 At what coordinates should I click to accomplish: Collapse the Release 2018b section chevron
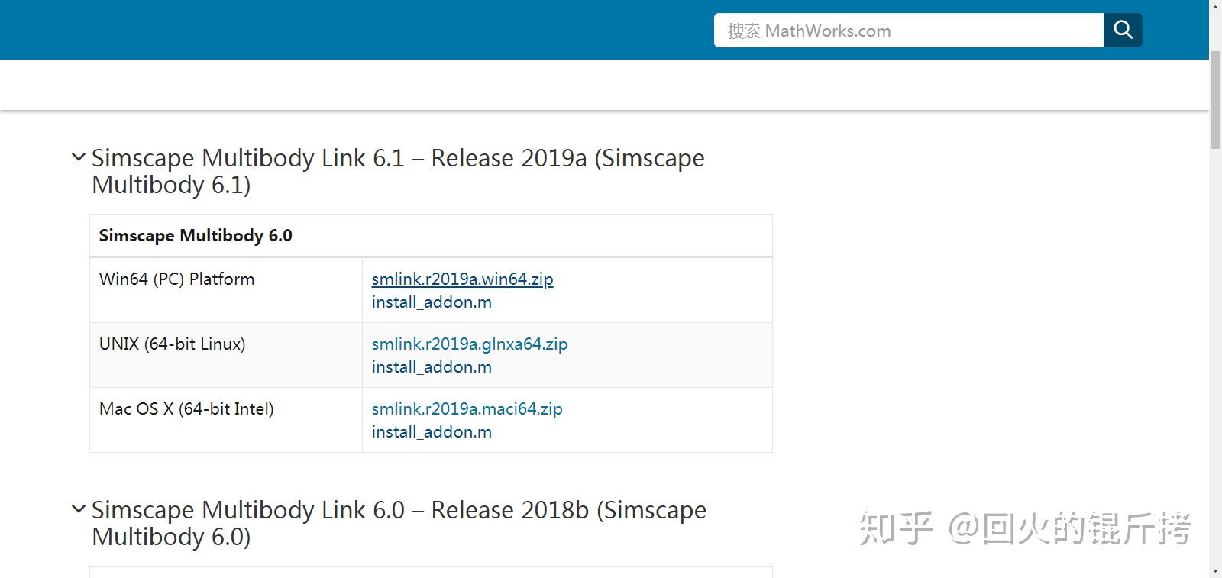[x=78, y=509]
